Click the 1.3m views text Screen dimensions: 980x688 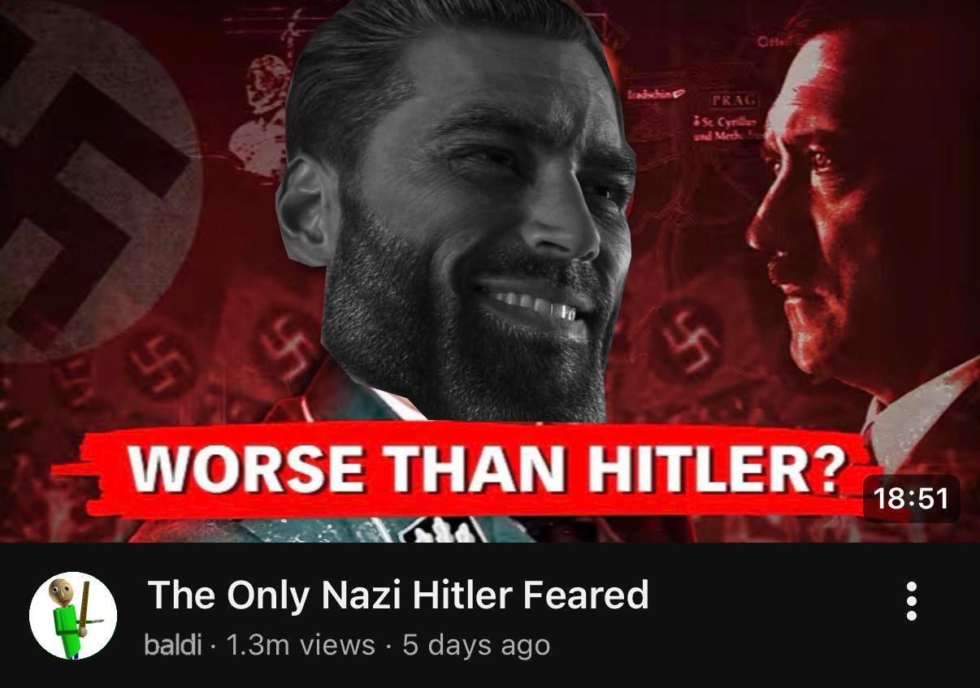(300, 645)
